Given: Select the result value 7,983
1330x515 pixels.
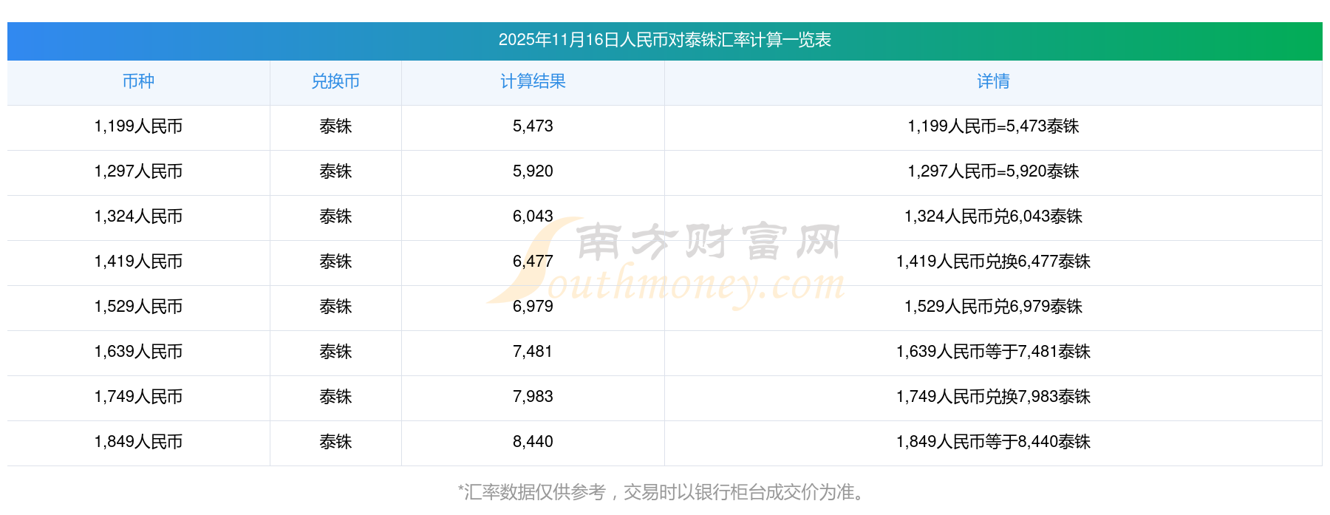Looking at the screenshot, I should point(533,397).
